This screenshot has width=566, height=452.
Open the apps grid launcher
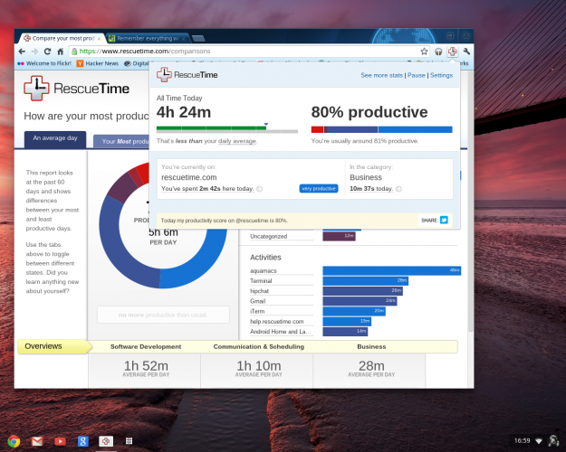(129, 441)
